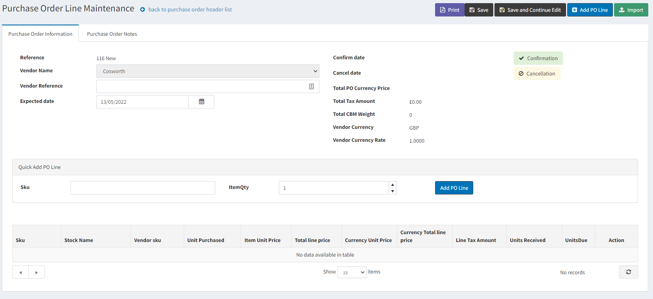The image size is (653, 299).
Task: Open the expected date calendar picker
Action: (201, 102)
